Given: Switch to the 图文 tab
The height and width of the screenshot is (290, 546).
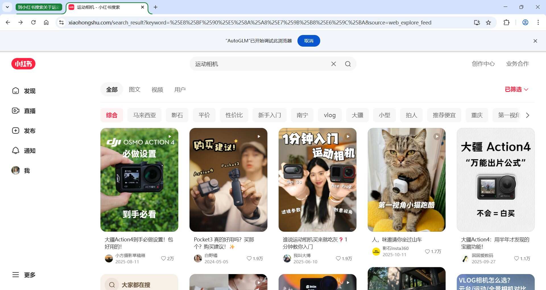Looking at the screenshot, I should point(135,90).
